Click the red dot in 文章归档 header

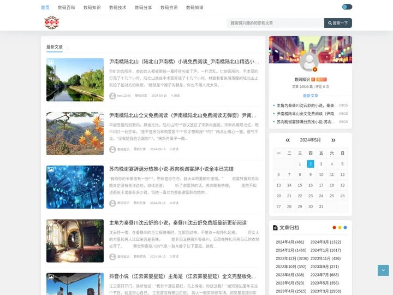pyautogui.click(x=334, y=227)
